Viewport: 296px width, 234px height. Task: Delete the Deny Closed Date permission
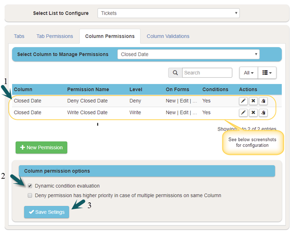(253, 101)
